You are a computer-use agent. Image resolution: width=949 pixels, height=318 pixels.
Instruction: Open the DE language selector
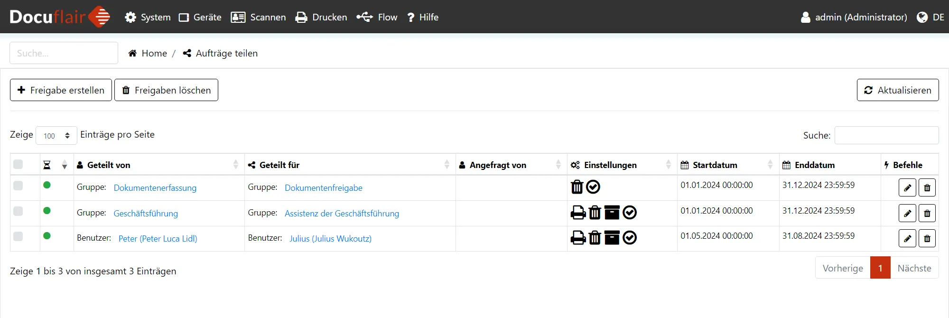[x=930, y=17]
